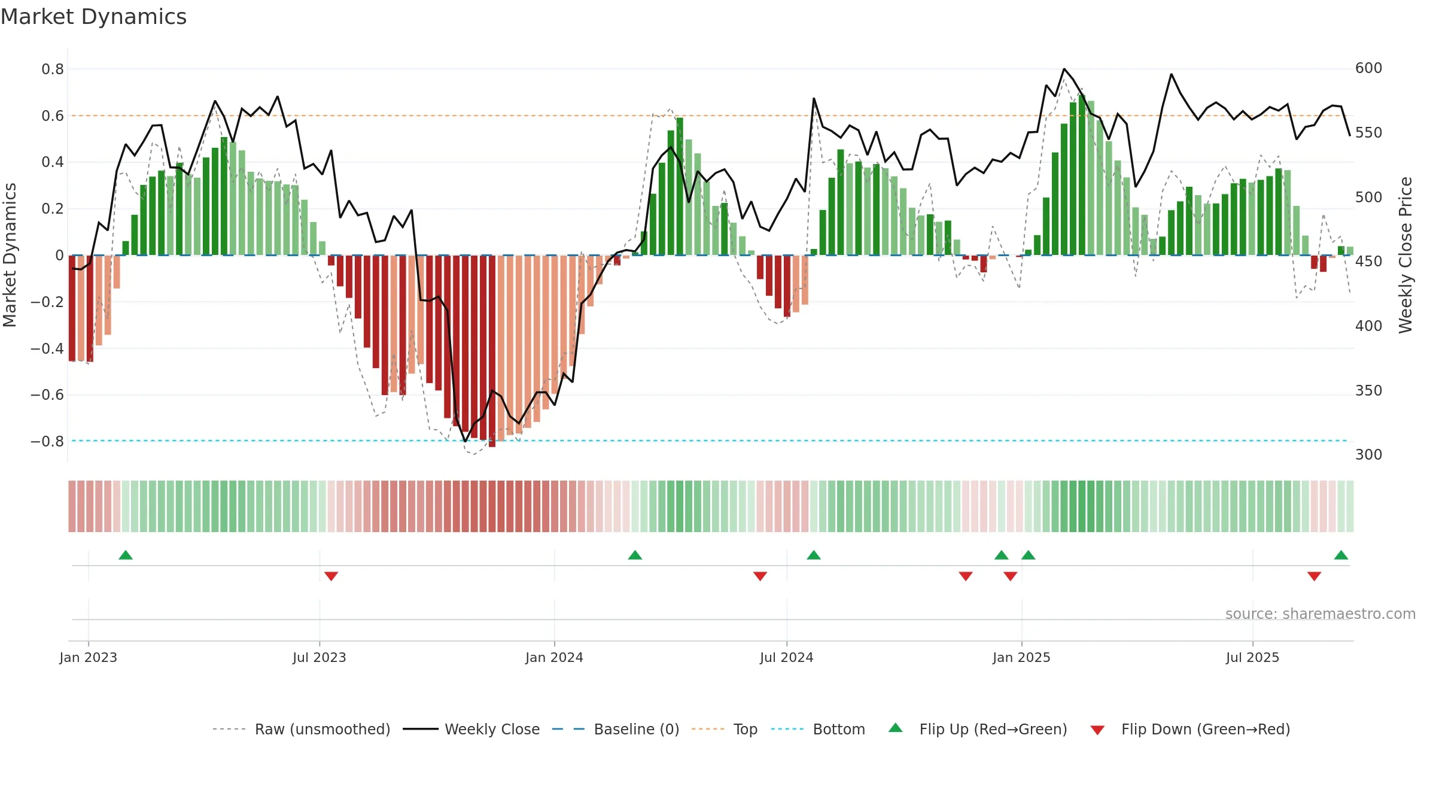Click the Jan 2023 x-axis label
1436x808 pixels.
(89, 657)
